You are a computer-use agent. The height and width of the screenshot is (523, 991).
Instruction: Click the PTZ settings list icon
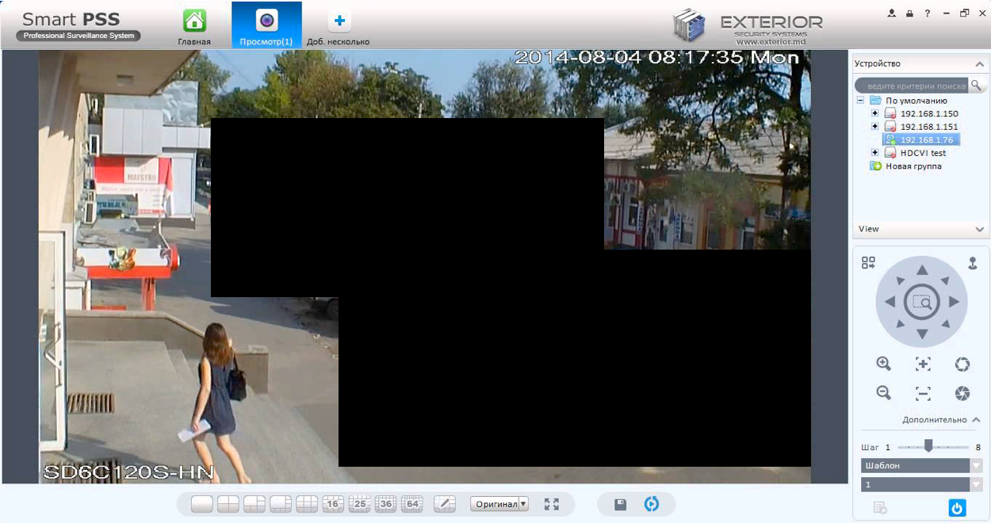pyautogui.click(x=880, y=508)
